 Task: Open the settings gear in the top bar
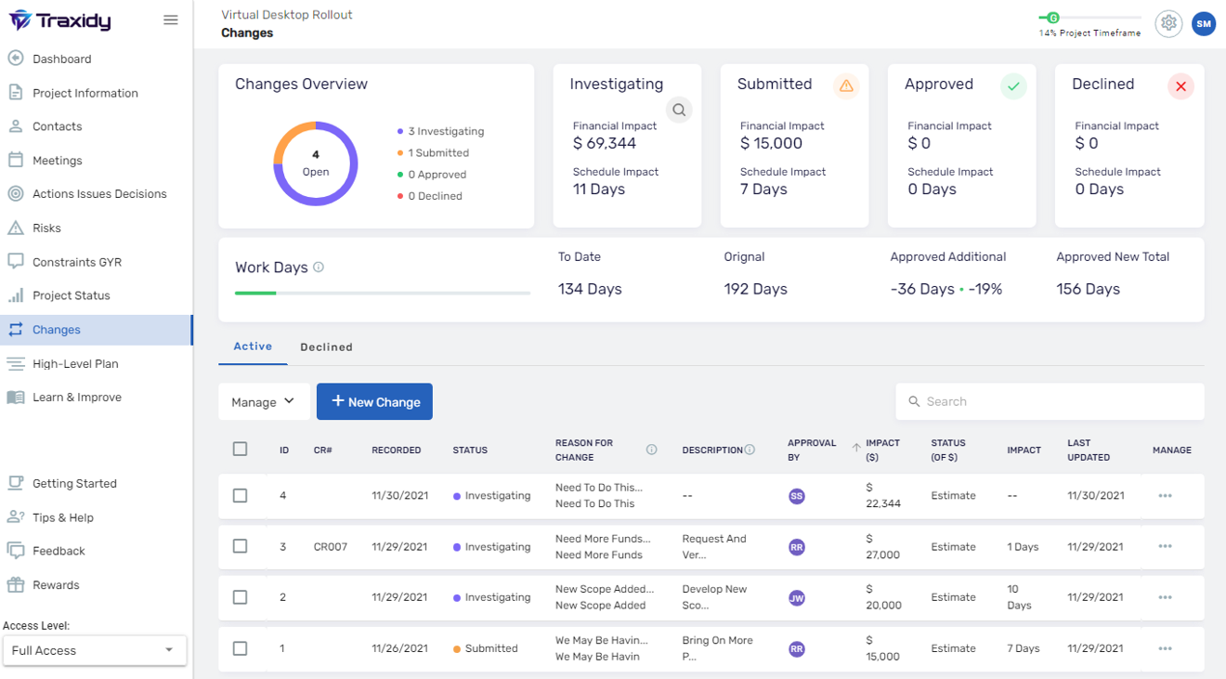point(1168,23)
